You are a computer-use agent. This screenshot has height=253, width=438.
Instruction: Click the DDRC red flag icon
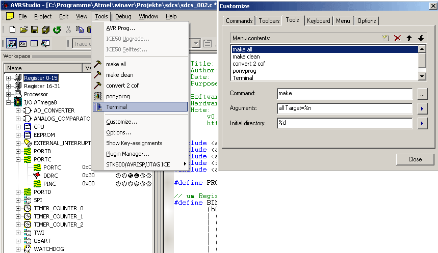point(37,176)
